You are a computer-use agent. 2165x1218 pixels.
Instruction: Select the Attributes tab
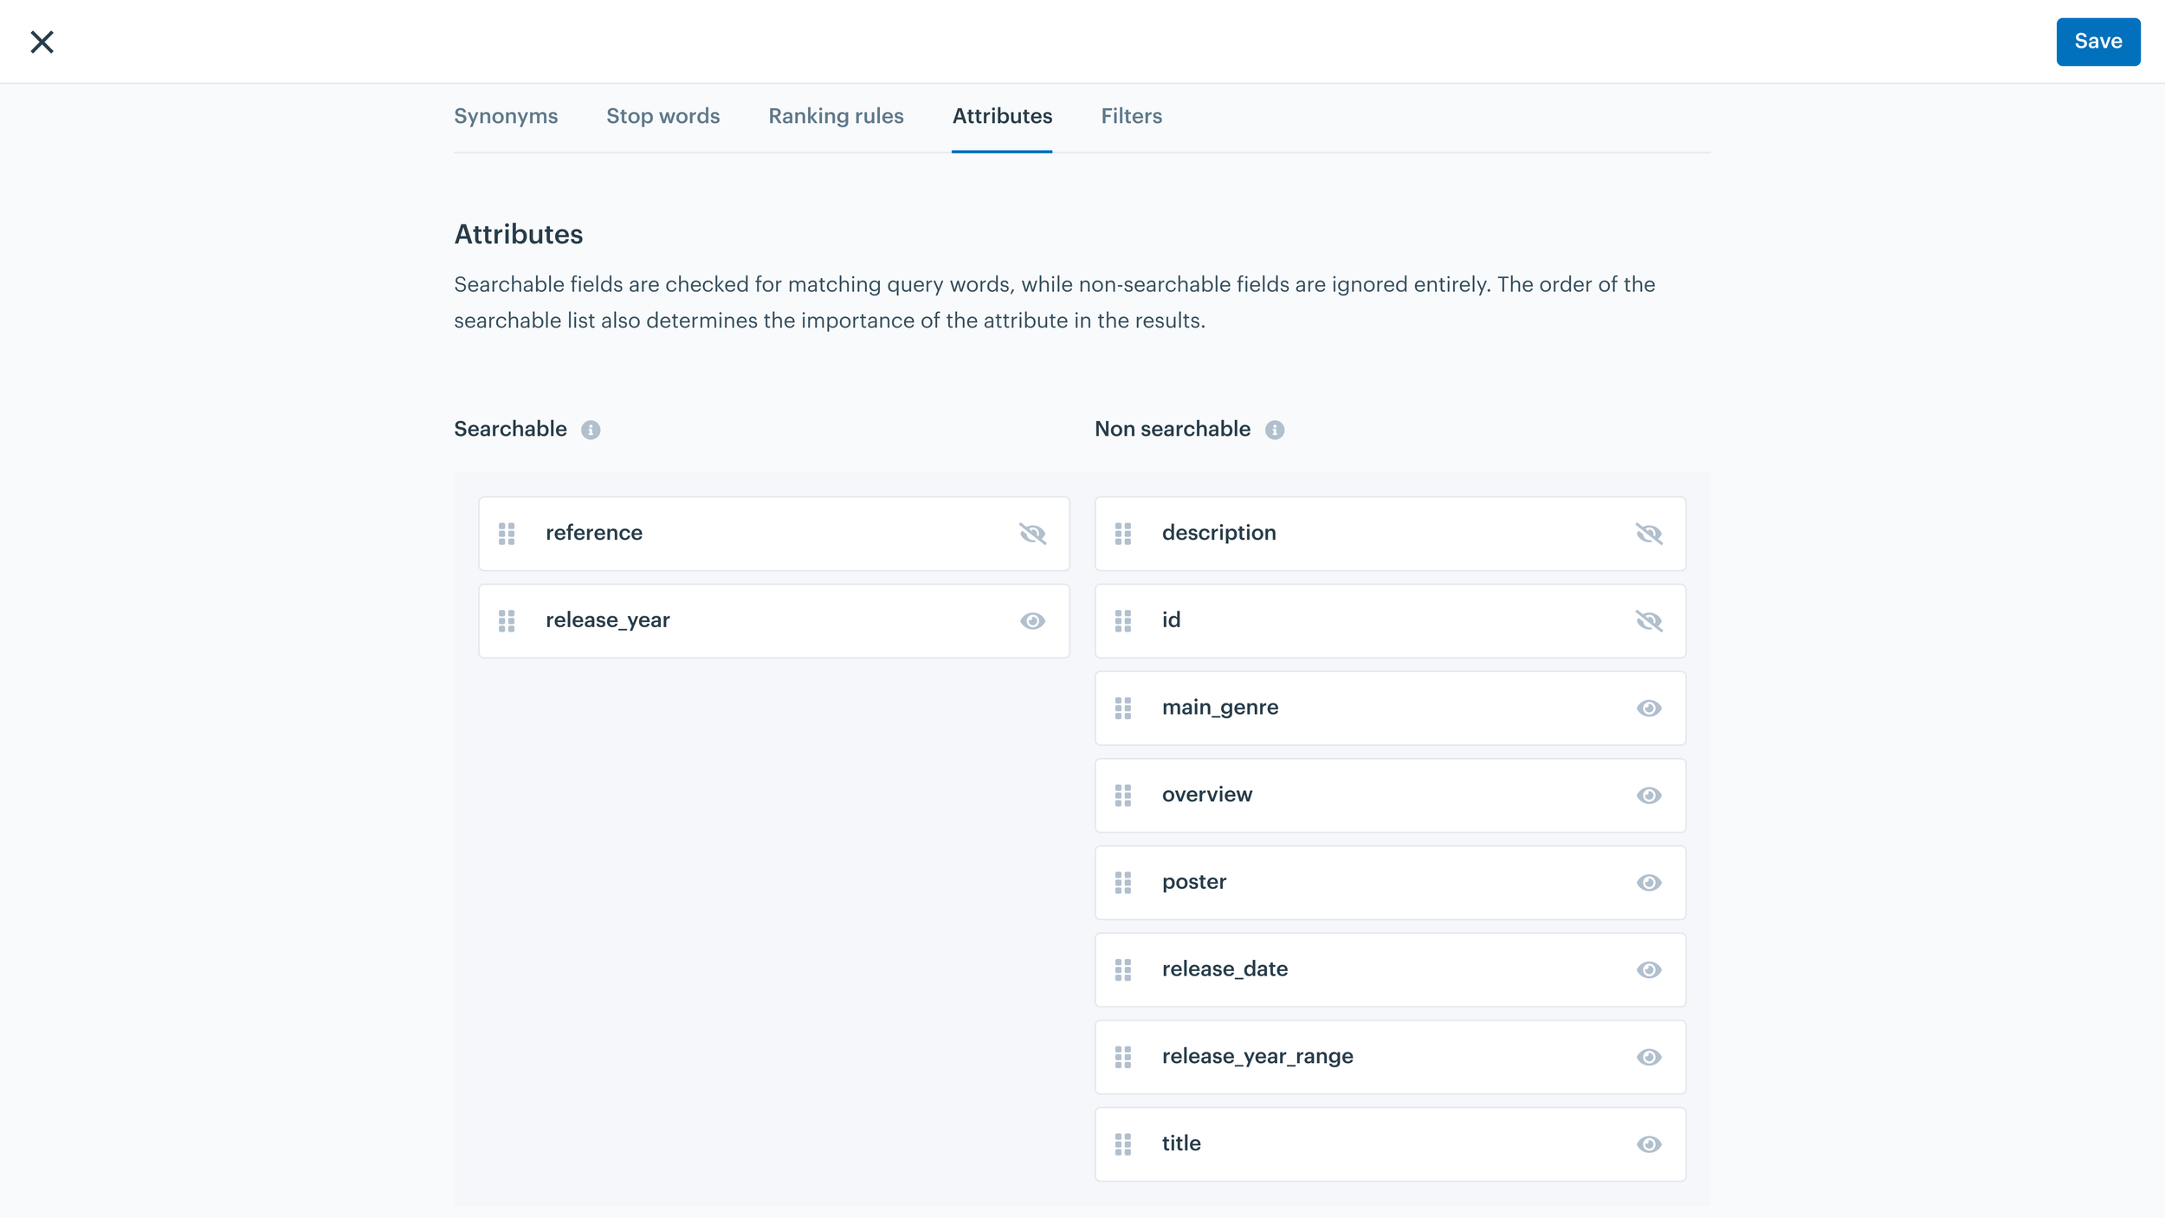(x=1002, y=116)
